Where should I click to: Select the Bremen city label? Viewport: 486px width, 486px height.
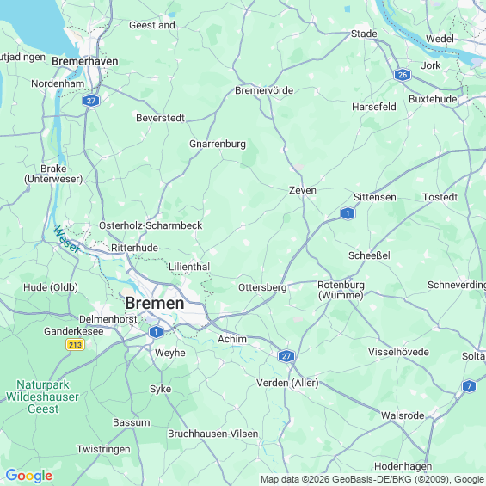point(155,303)
